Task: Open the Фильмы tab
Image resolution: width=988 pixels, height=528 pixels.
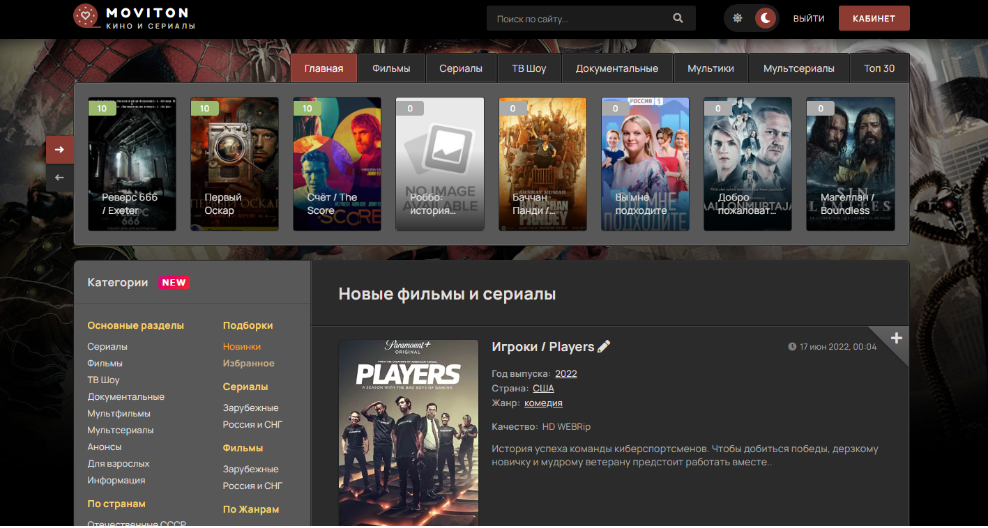Action: (x=391, y=68)
